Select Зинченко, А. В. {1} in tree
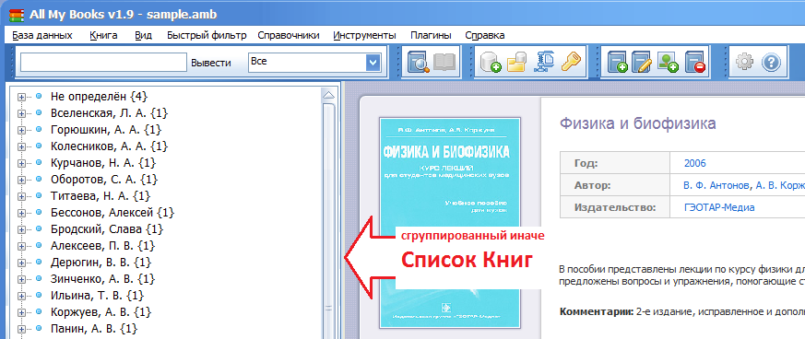 coord(102,279)
